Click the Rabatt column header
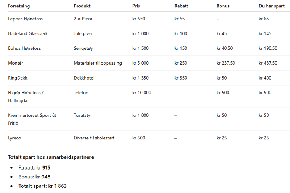The image size is (290, 193). click(181, 6)
